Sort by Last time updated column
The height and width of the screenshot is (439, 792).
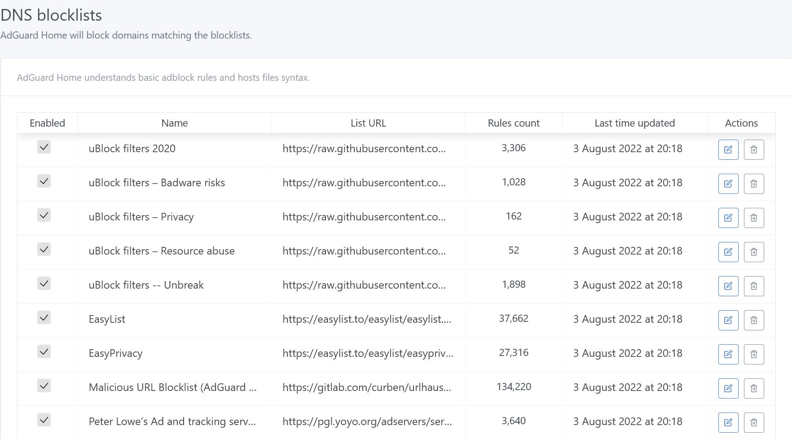tap(635, 123)
